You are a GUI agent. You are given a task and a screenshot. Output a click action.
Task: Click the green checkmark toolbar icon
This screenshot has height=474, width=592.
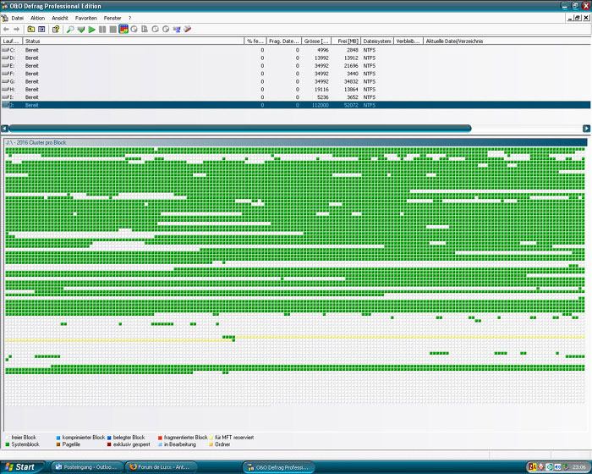[81, 29]
